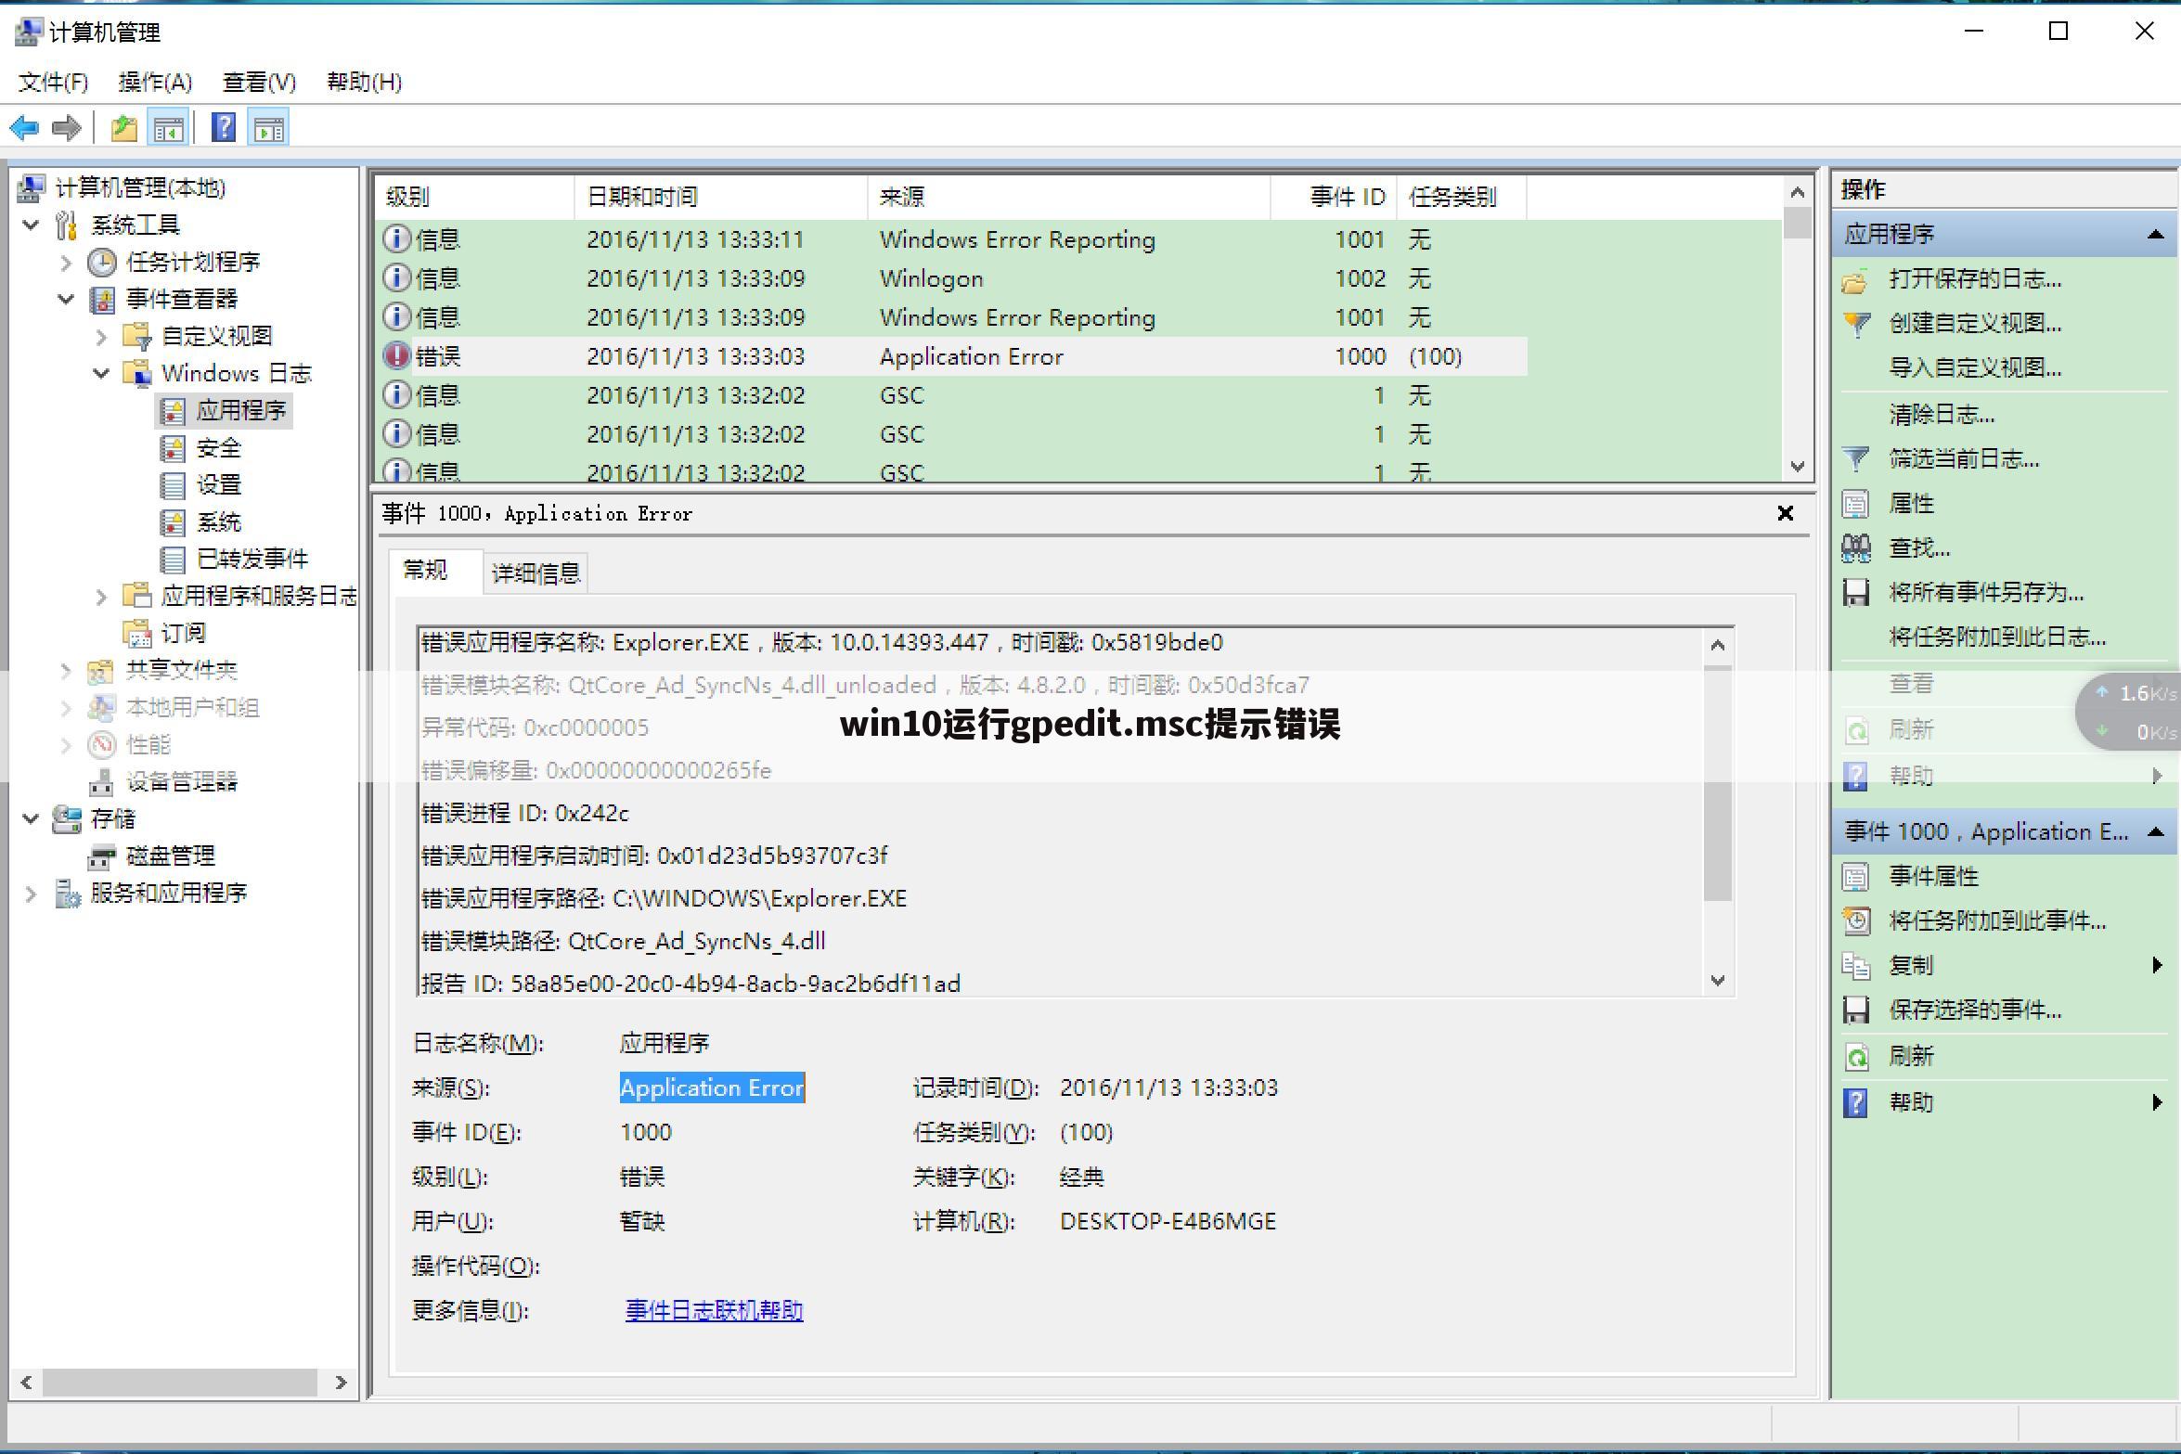Screen dimensions: 2181x1454
Task: Select 设置 log in tree
Action: [x=218, y=484]
